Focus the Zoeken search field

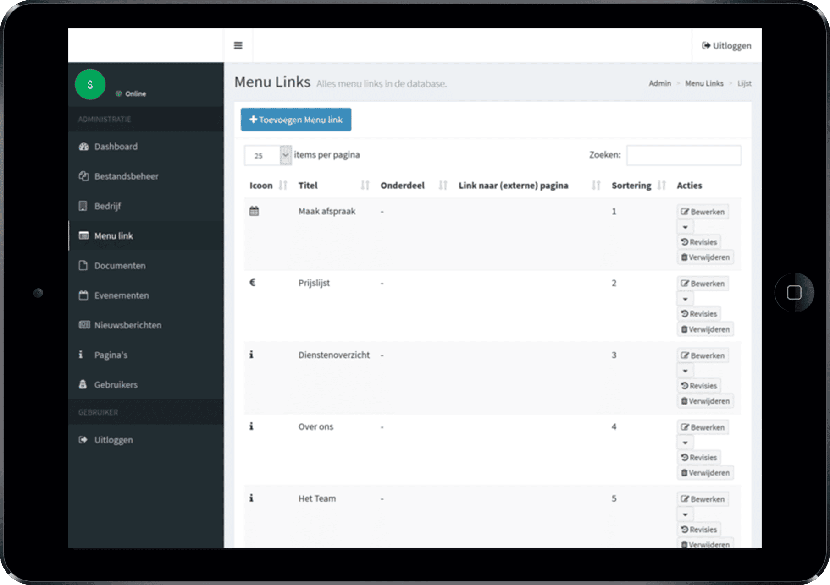684,155
